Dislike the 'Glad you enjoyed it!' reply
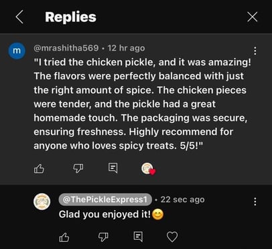Image resolution: width=272 pixels, height=249 pixels. (103, 237)
